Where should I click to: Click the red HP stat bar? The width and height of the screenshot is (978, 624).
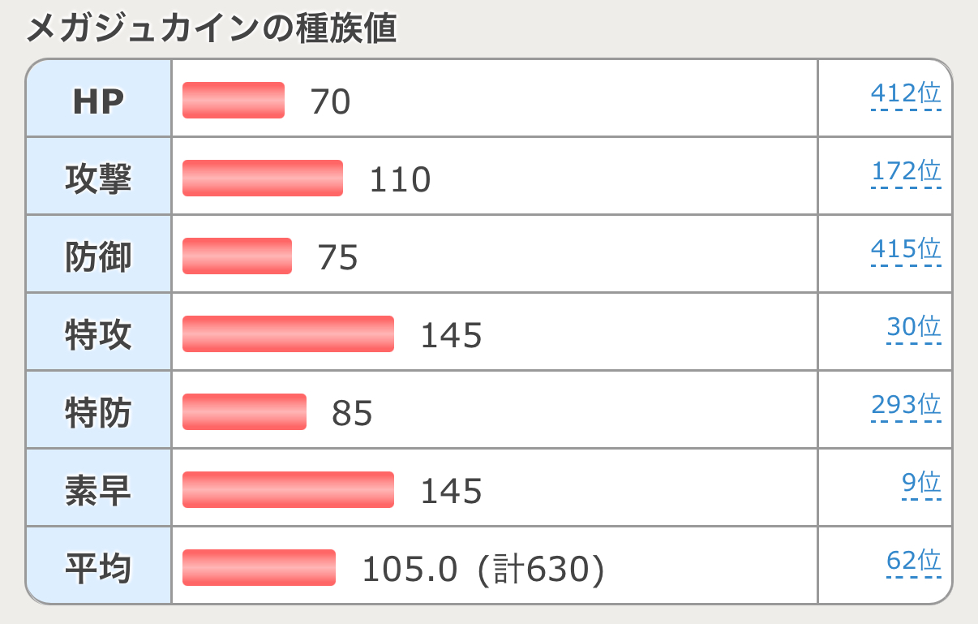(x=234, y=101)
